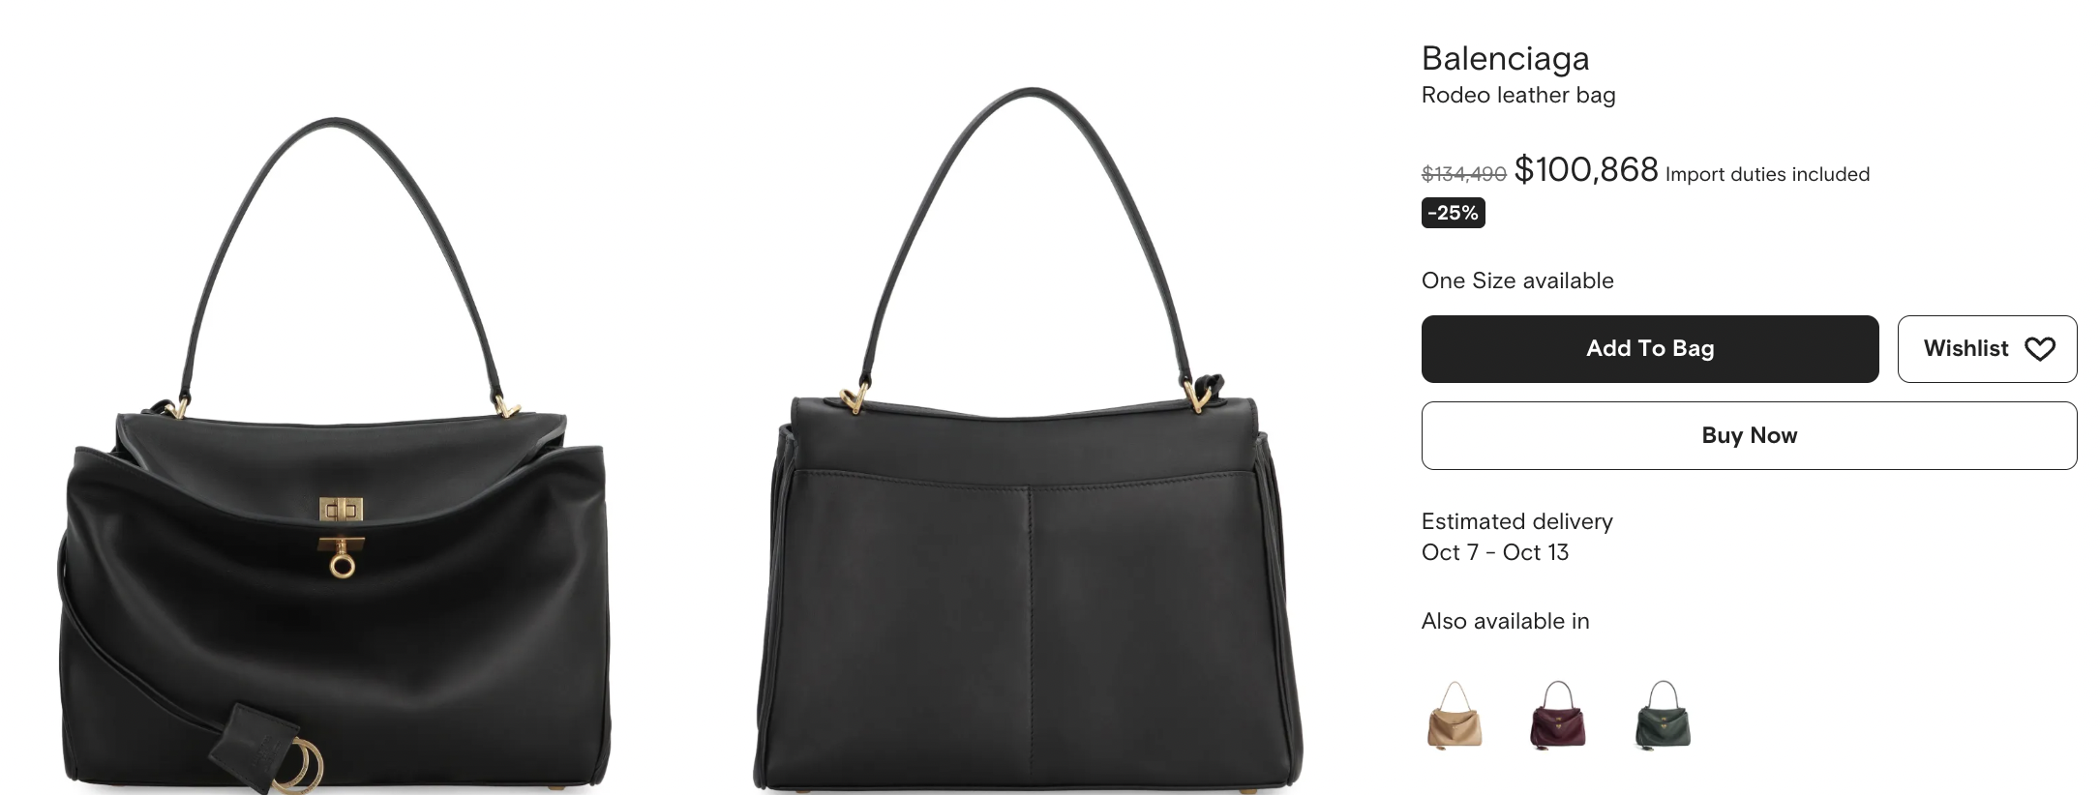Click the -25% discount badge

tap(1453, 213)
